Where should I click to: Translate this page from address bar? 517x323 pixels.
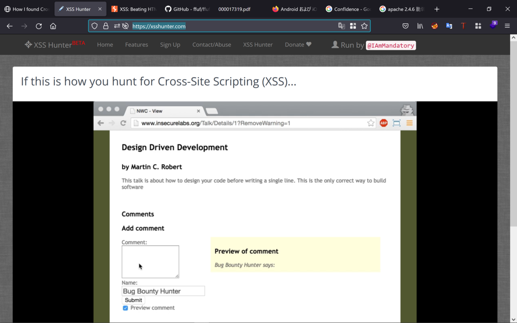click(x=342, y=26)
